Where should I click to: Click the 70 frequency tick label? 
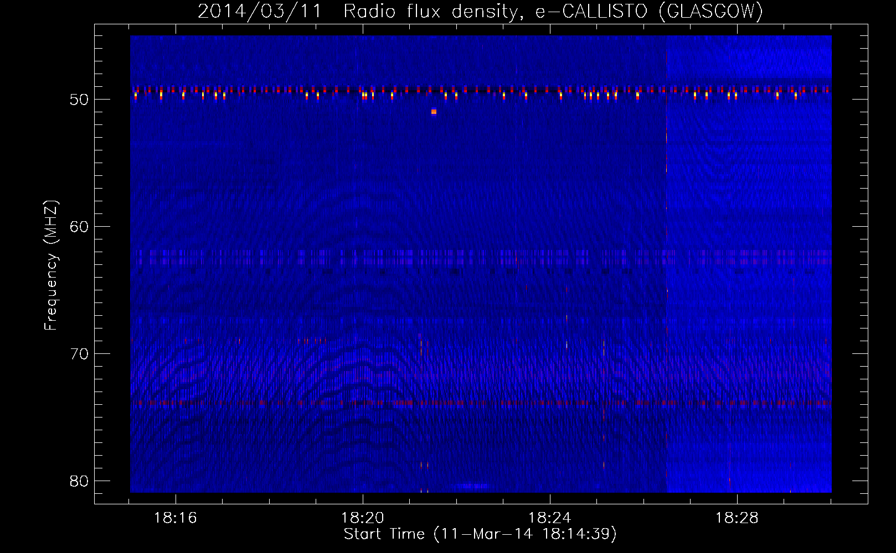79,354
